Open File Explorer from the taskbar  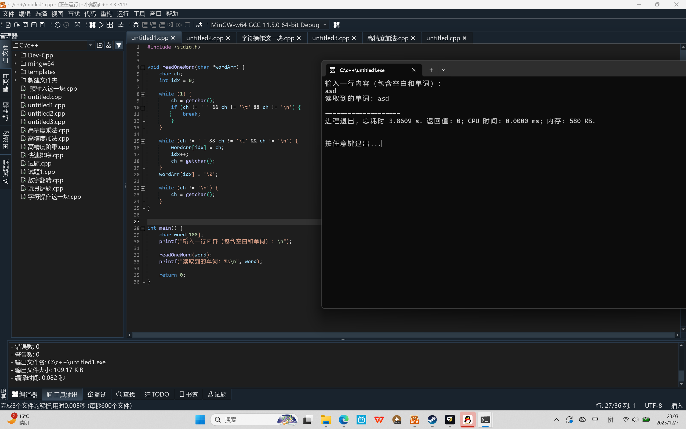coord(326,420)
